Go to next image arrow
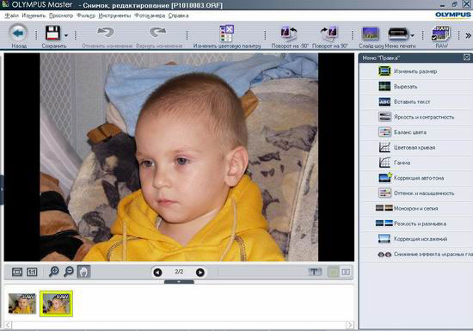473x331 pixels. pyautogui.click(x=200, y=273)
